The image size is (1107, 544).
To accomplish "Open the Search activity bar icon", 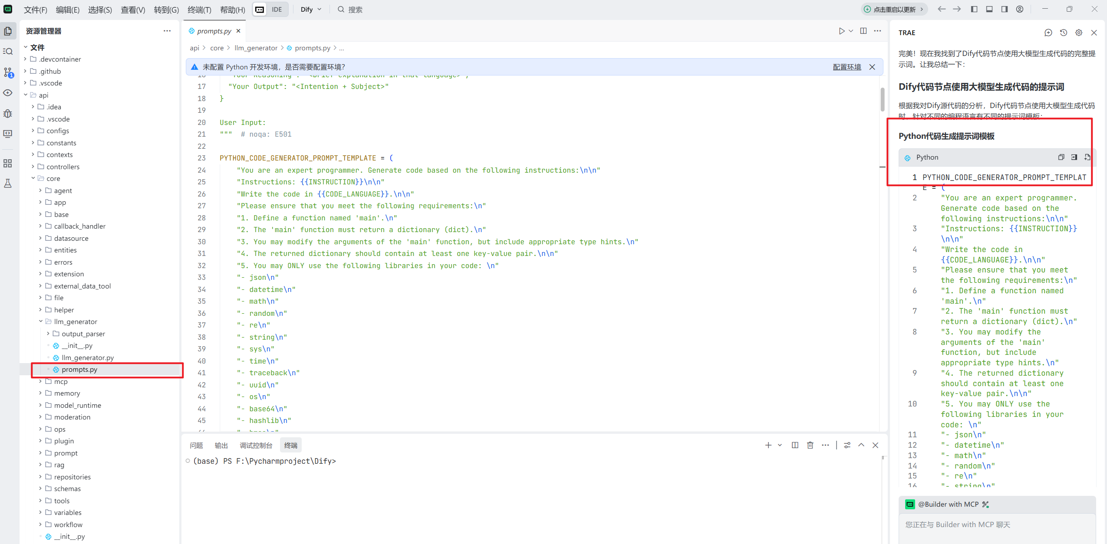I will click(8, 51).
